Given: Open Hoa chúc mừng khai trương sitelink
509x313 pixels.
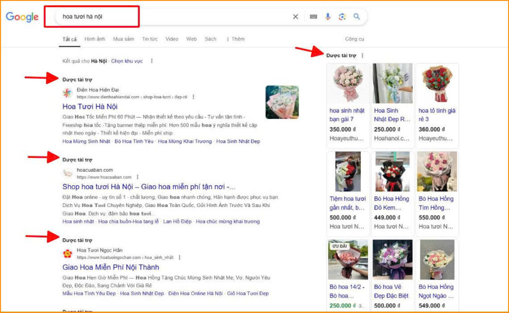Looking at the screenshot, I should click(x=228, y=221).
